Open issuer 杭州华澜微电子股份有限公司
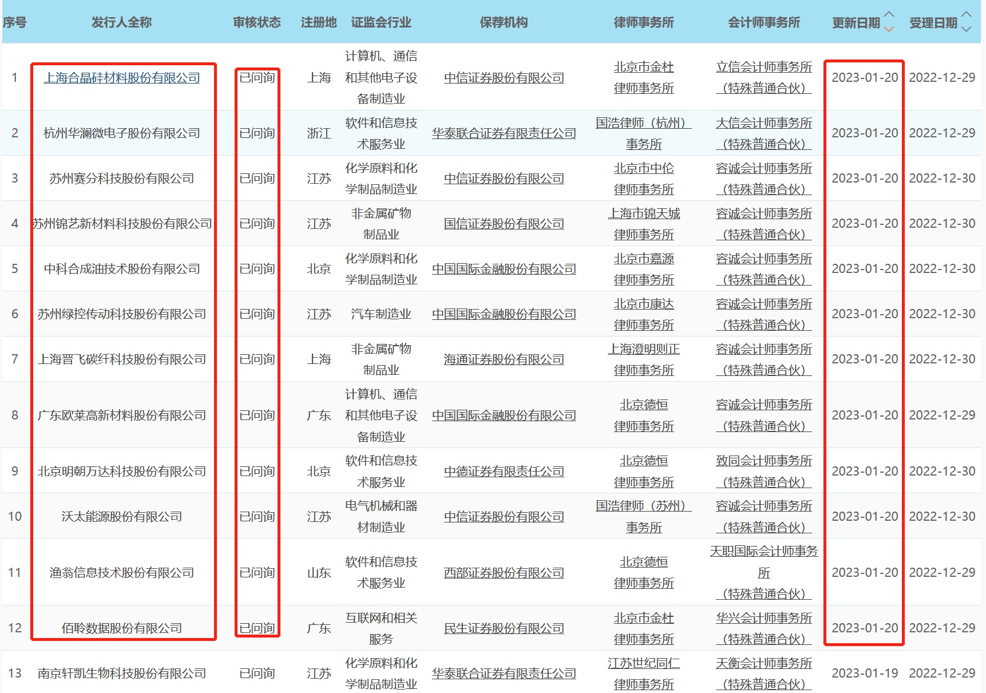This screenshot has height=693, width=986. coord(122,133)
